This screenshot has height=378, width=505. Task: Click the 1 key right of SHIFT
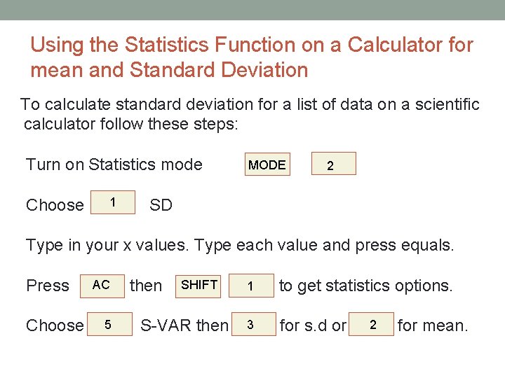click(x=251, y=286)
